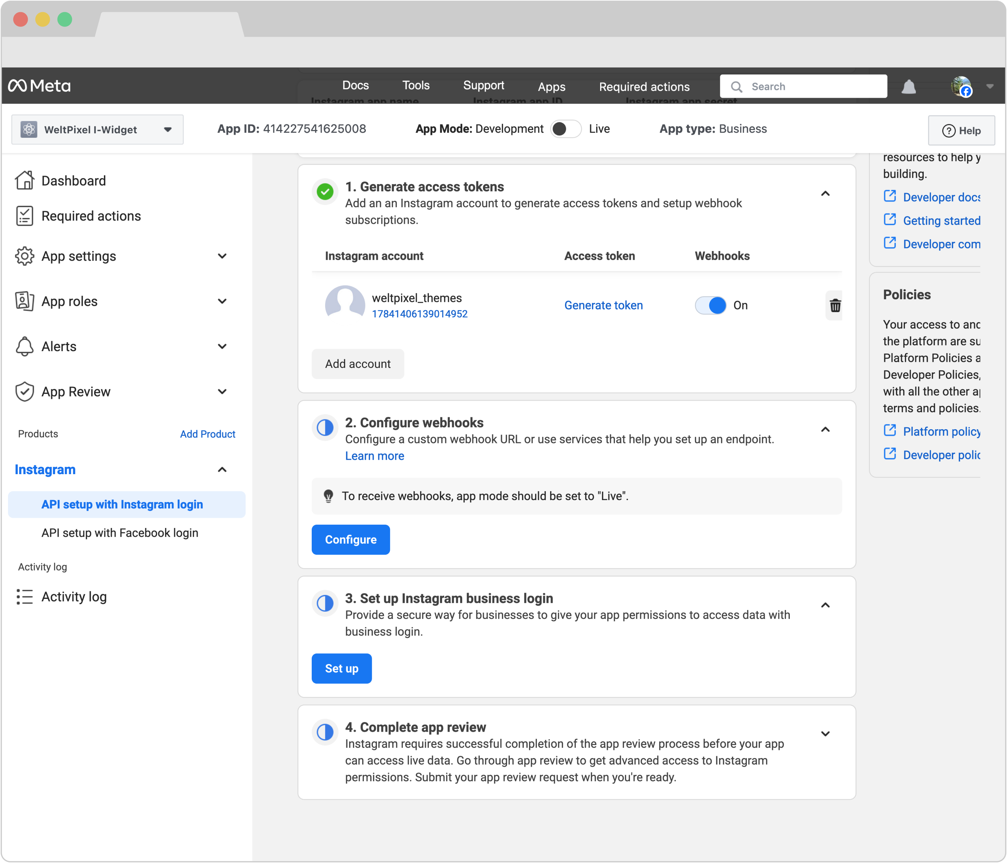The height and width of the screenshot is (863, 1007).
Task: Click the Generate token link
Action: (603, 305)
